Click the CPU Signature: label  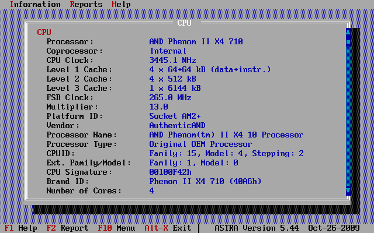pos(79,172)
